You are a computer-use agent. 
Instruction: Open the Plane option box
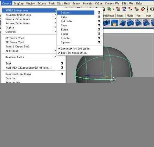tap(99, 30)
